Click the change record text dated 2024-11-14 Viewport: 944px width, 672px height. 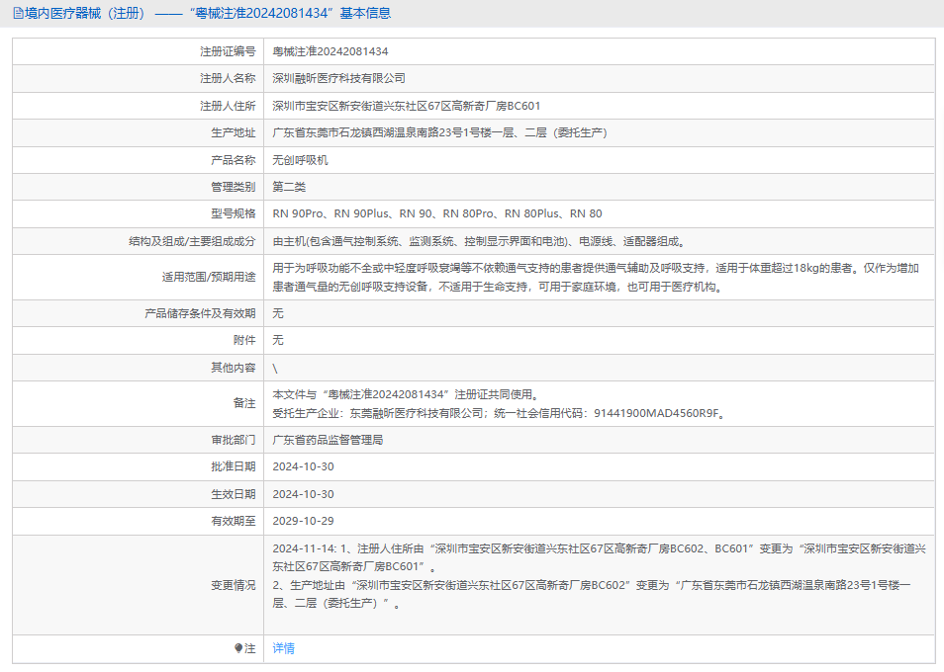tap(600, 575)
